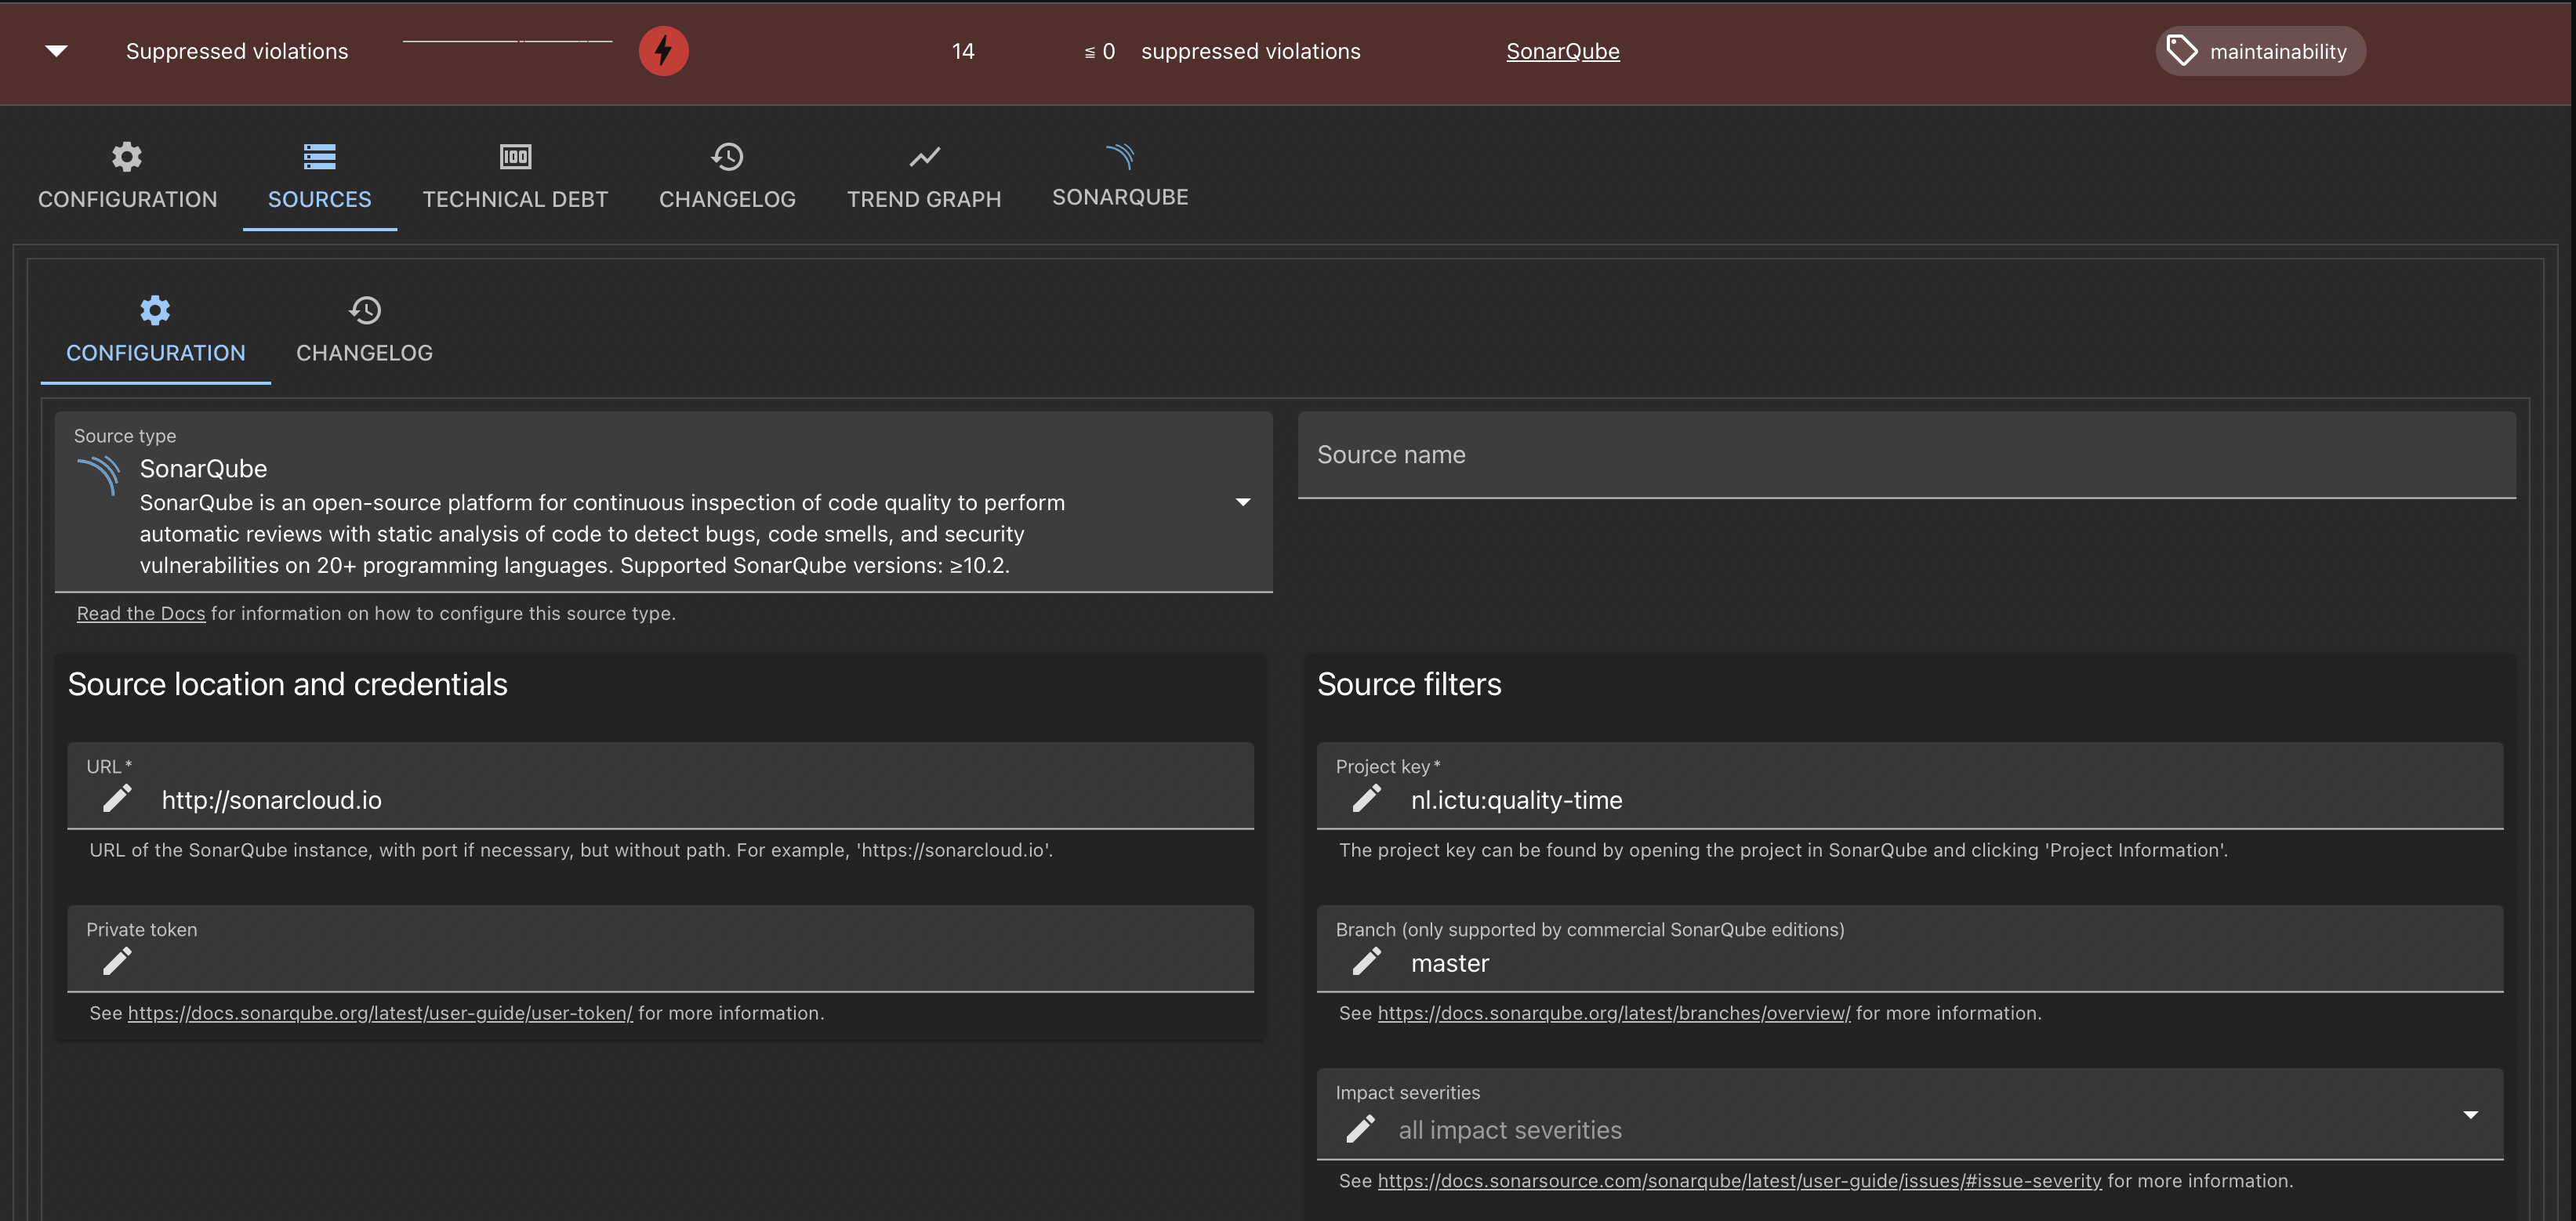This screenshot has width=2576, height=1221.
Task: Click pencil icon in Branch field
Action: pos(1367,961)
